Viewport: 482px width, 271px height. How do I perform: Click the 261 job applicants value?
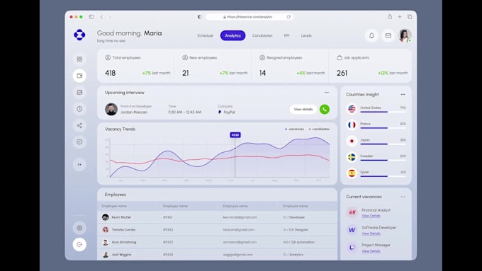pyautogui.click(x=342, y=73)
